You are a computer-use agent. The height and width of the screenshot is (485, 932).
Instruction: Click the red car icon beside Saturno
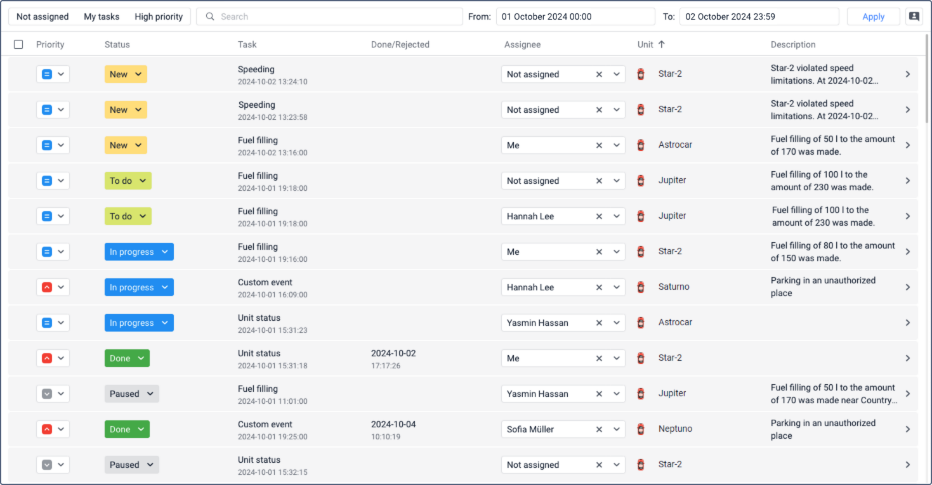tap(641, 287)
